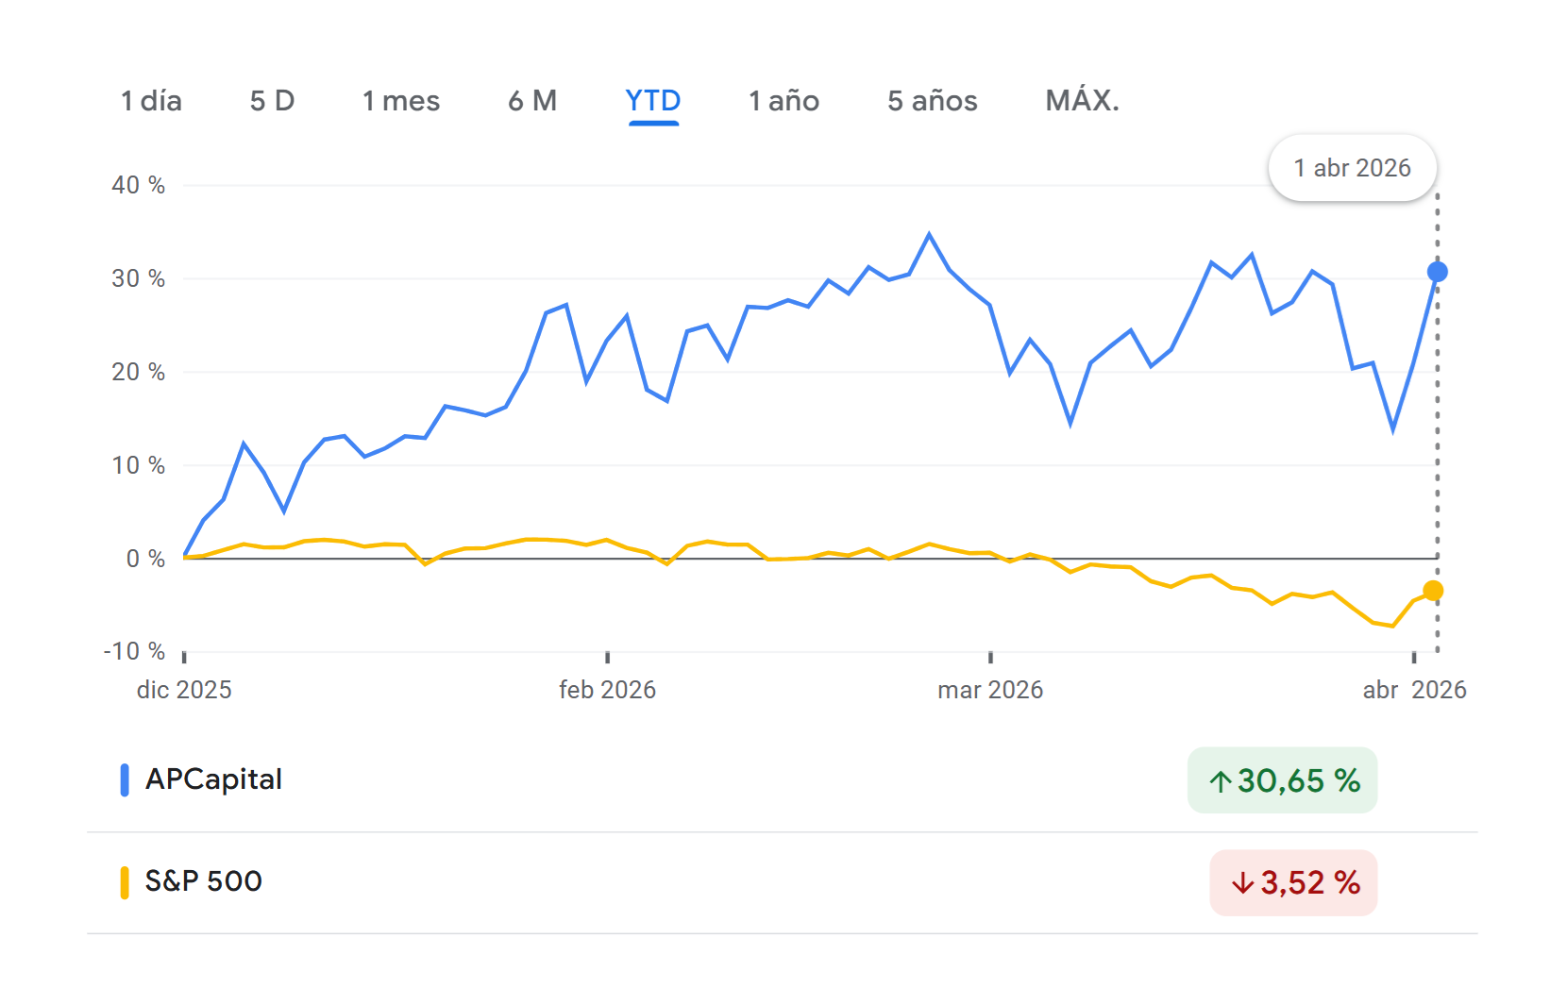
Task: Click the yellow S&P 500 endpoint marker
Action: (x=1433, y=591)
